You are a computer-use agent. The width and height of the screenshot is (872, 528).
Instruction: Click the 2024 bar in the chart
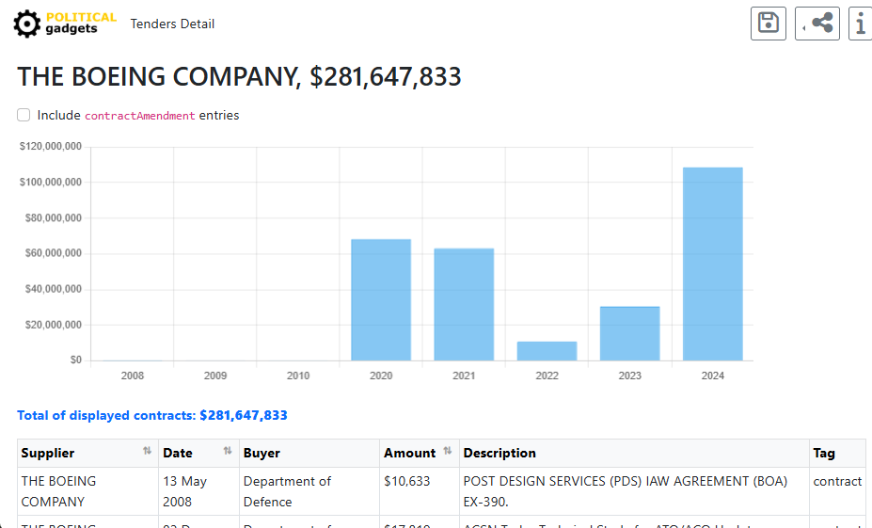coord(712,264)
